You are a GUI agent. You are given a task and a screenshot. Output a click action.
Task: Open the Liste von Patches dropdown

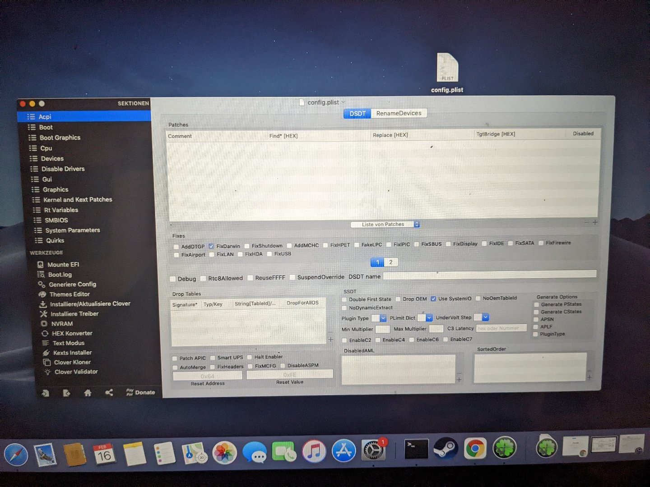385,224
